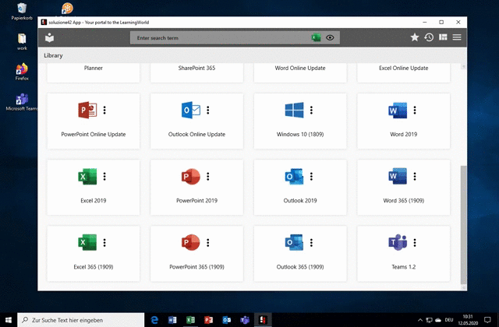
Task: Open PowerPoint Online Update icon
Action: 87,110
